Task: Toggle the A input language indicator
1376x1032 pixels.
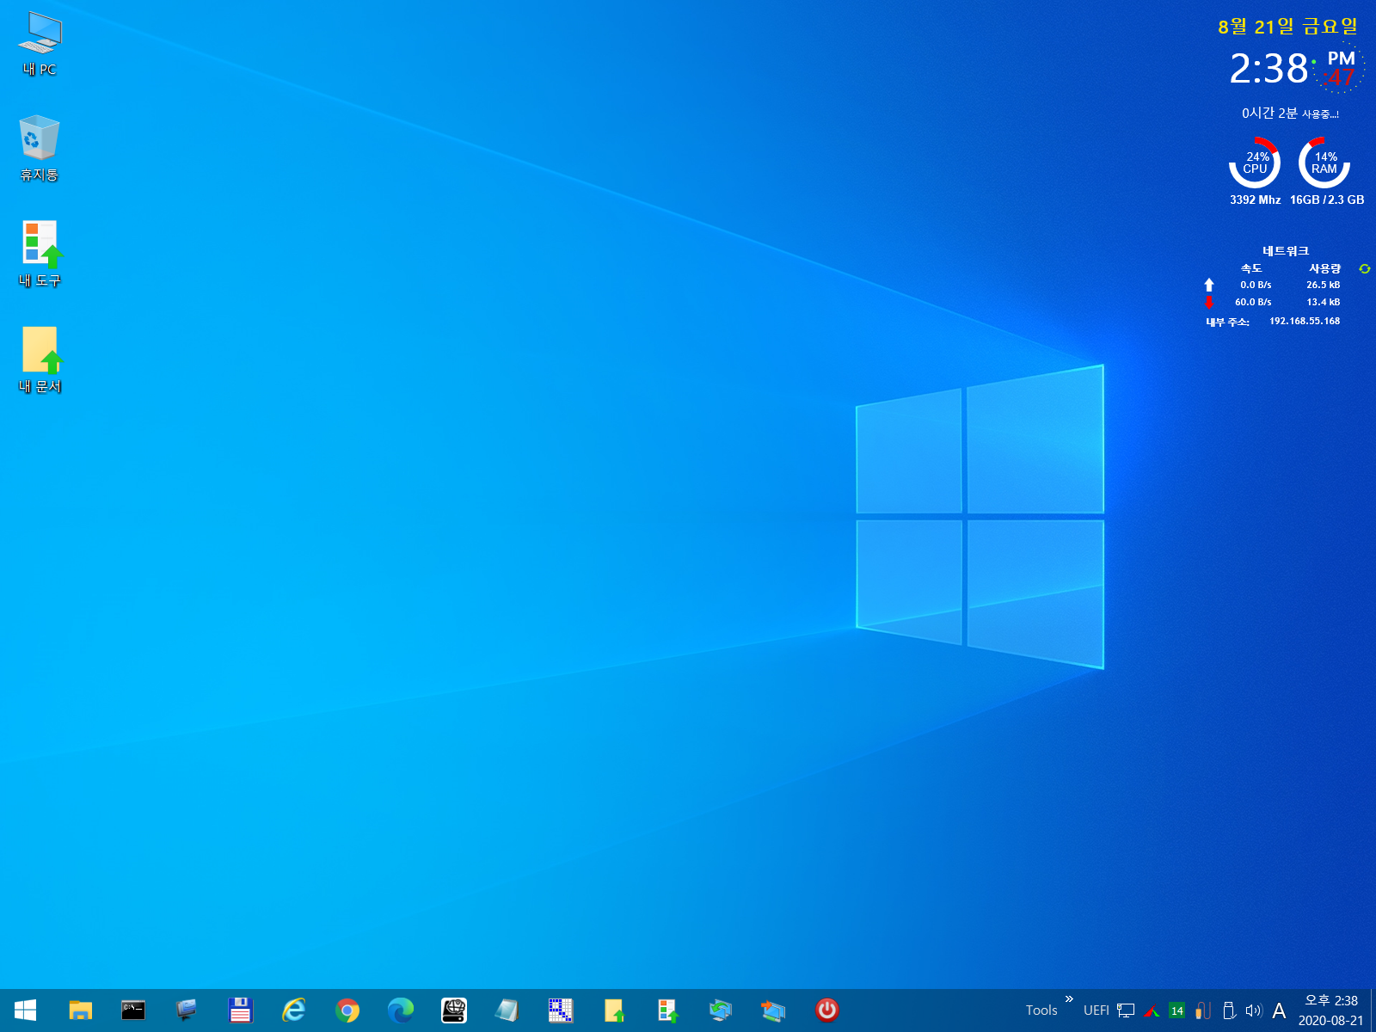Action: click(1279, 1010)
